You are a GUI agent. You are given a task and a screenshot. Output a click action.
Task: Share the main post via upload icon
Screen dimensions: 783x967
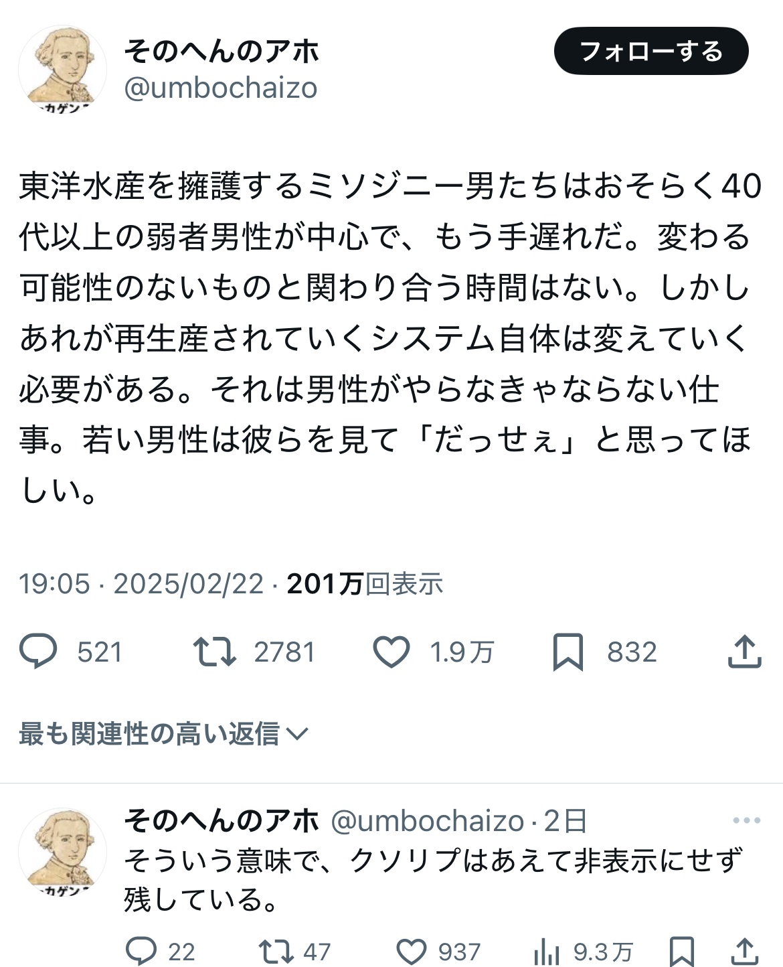744,652
